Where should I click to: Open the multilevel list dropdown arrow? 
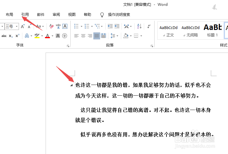tap(102, 26)
